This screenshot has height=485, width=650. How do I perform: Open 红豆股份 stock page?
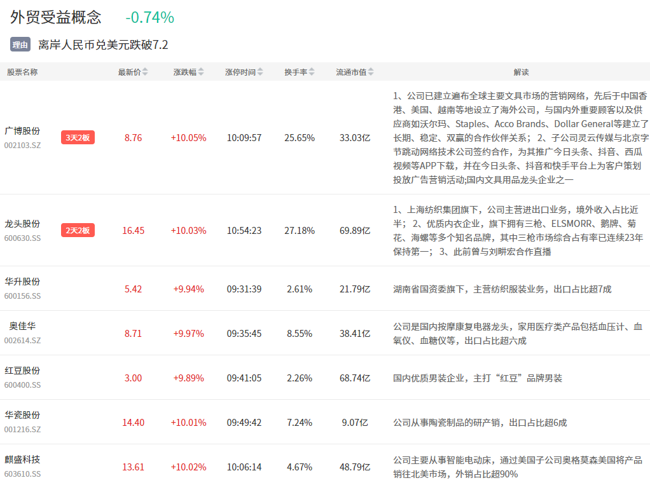pos(22,371)
